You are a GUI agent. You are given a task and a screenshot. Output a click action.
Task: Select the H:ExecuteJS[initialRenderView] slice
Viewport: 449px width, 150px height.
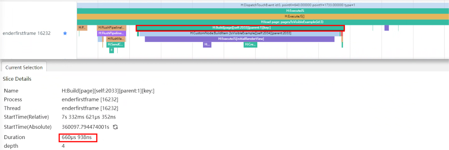click(239, 39)
